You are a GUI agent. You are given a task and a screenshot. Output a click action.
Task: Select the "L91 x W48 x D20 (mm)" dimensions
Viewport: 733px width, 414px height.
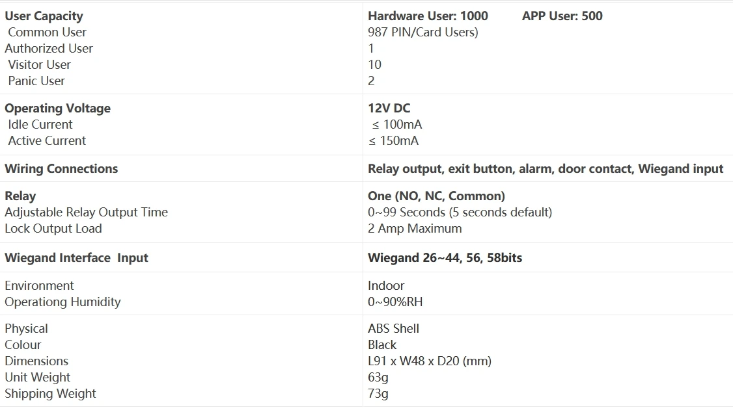pyautogui.click(x=429, y=361)
